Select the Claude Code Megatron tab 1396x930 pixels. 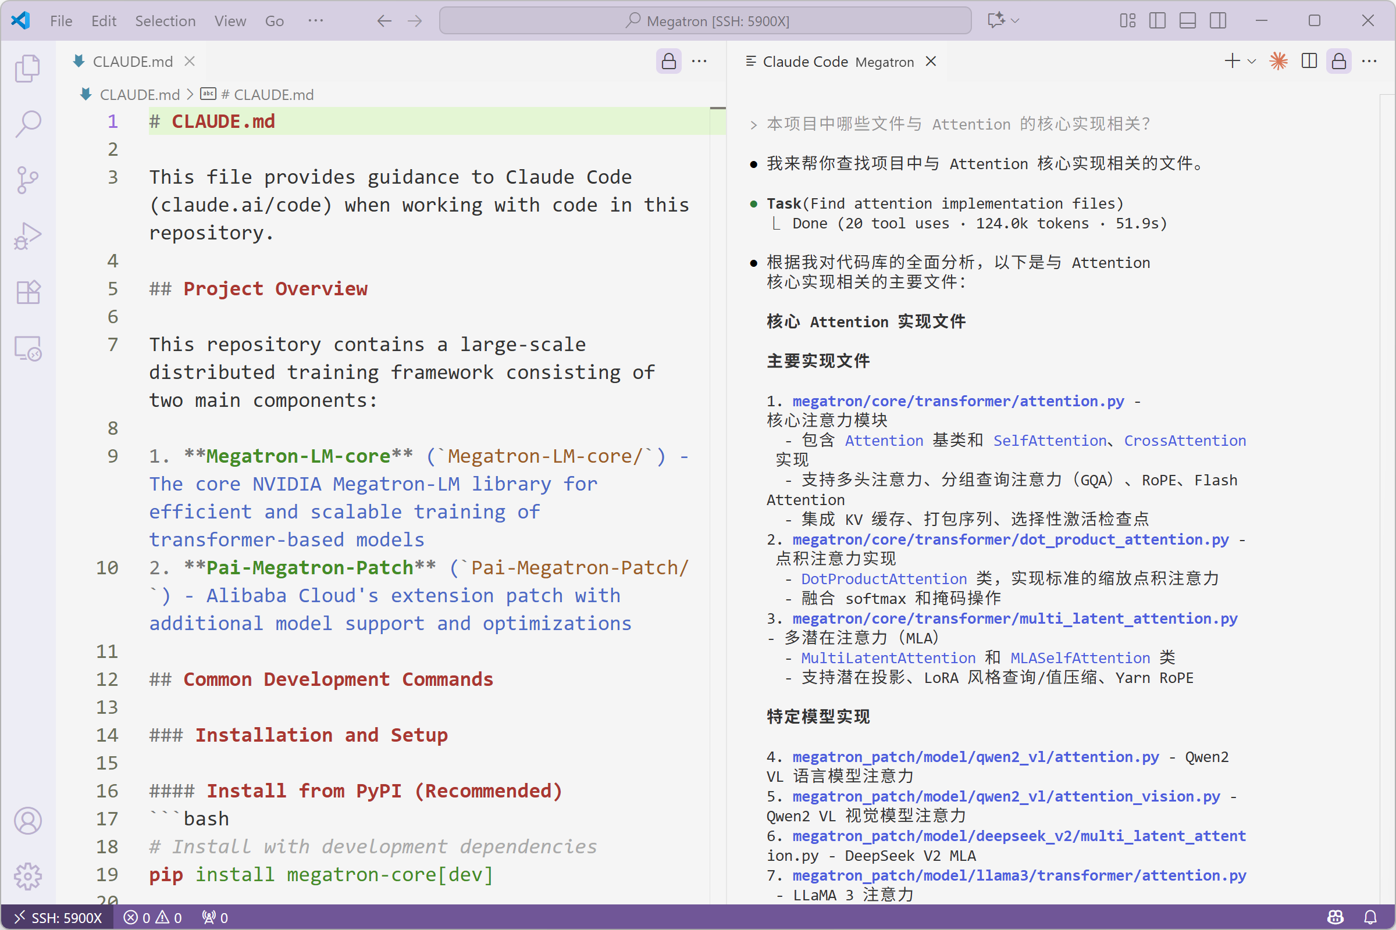click(838, 61)
